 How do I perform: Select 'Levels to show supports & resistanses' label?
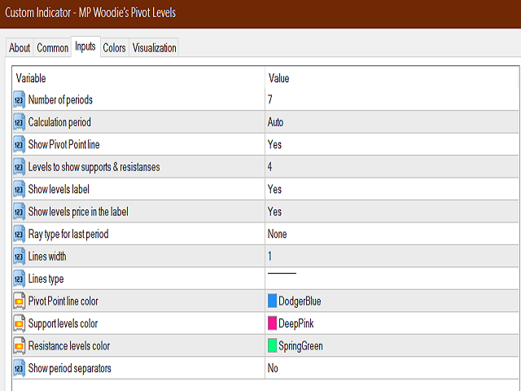click(x=94, y=167)
